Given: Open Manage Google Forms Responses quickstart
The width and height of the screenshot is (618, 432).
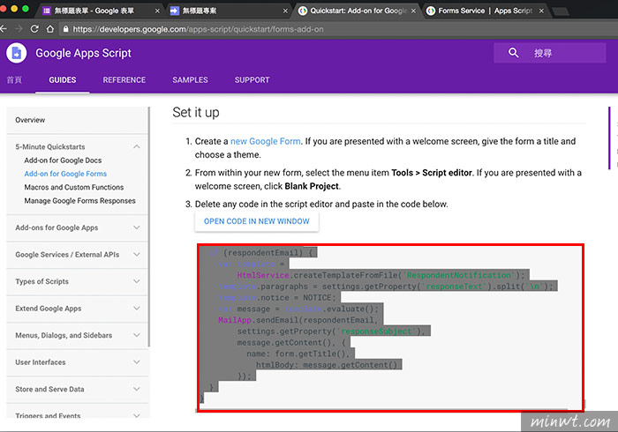Looking at the screenshot, I should pos(80,201).
